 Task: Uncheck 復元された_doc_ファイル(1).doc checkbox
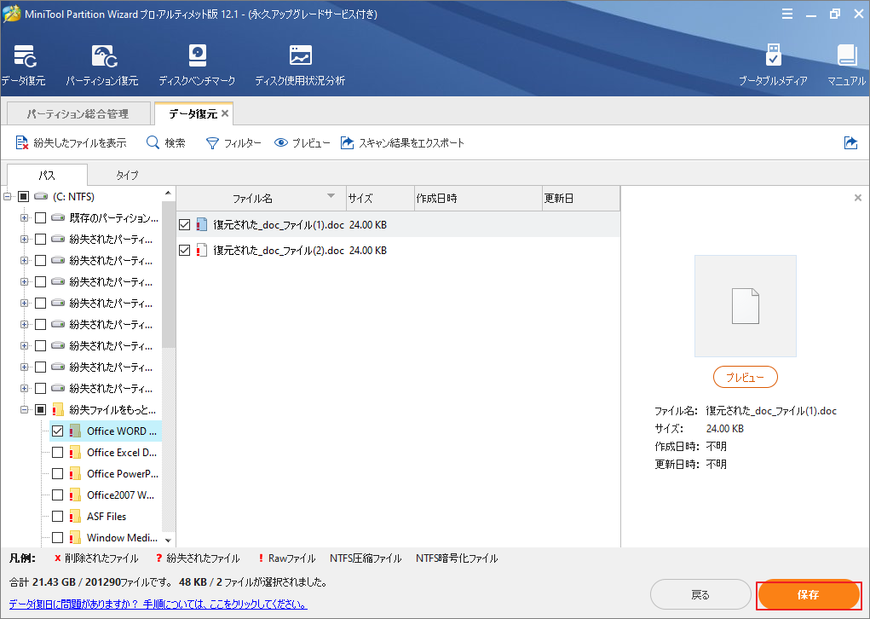pos(185,225)
